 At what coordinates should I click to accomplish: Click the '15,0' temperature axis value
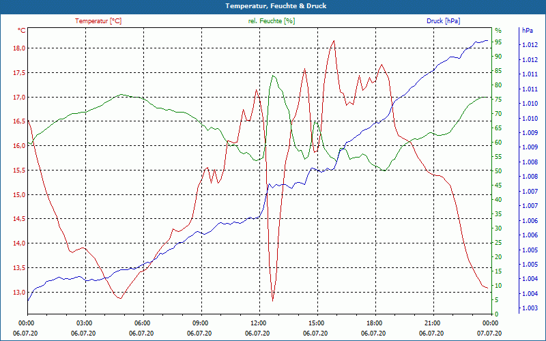pyautogui.click(x=20, y=195)
